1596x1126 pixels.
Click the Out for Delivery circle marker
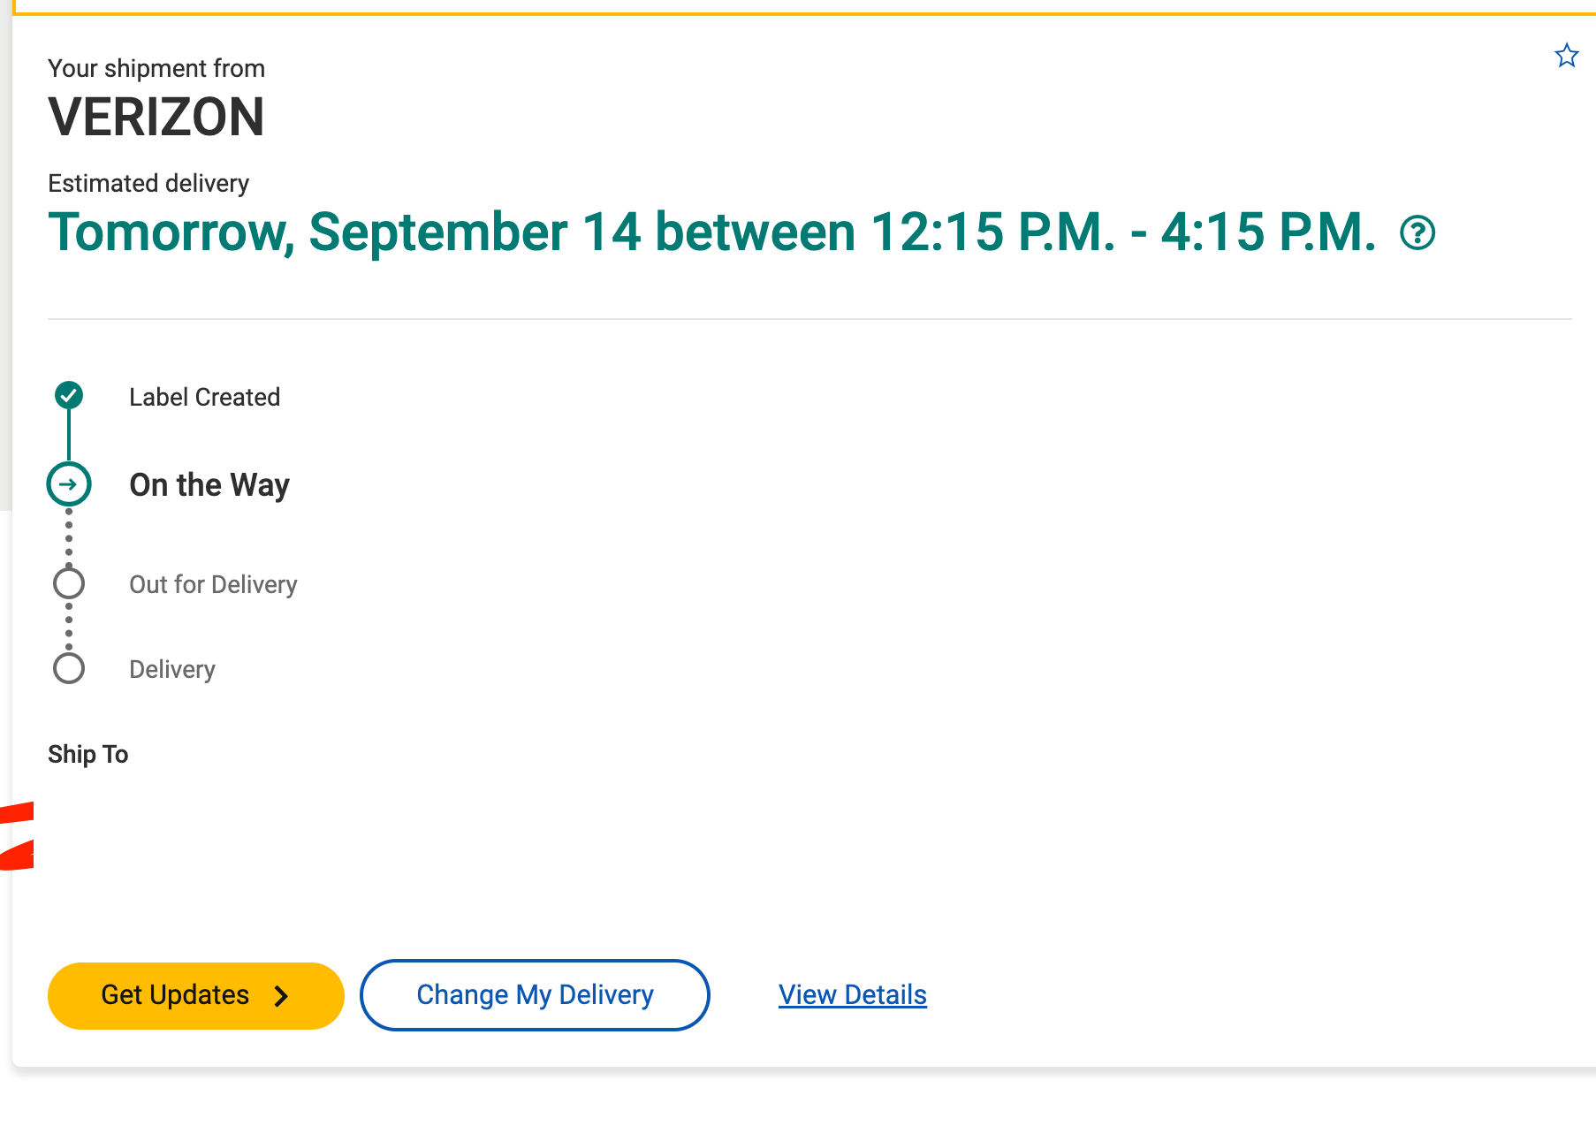[69, 583]
